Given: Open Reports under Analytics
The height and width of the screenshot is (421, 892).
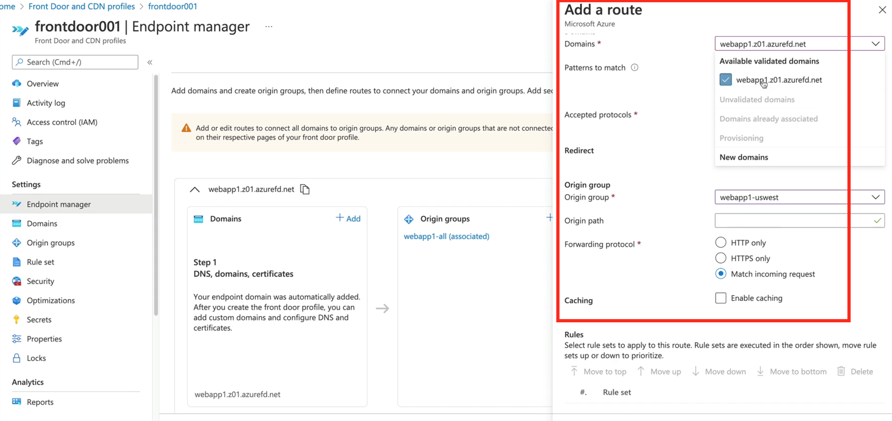Looking at the screenshot, I should [x=40, y=402].
